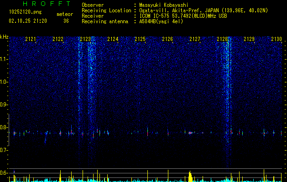Click the Receiver label
This screenshot has height=182, width=287.
[93, 16]
